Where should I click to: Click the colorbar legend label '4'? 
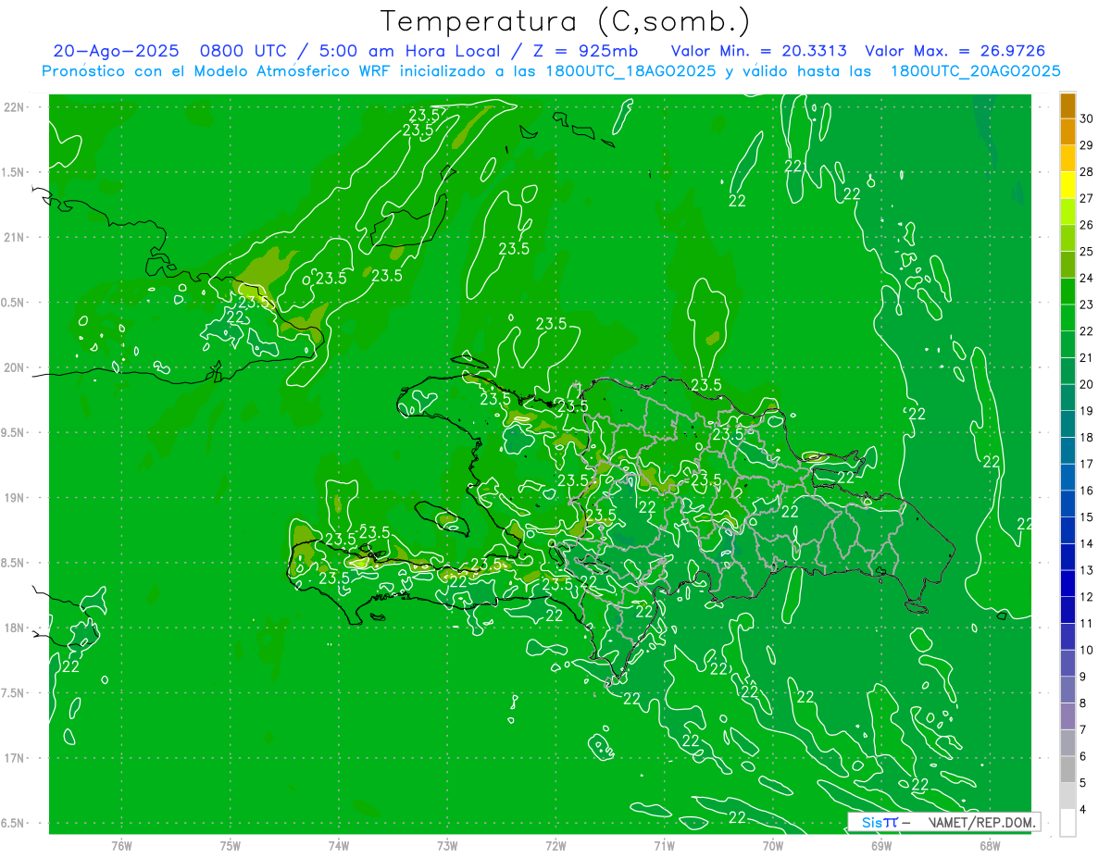point(1084,810)
